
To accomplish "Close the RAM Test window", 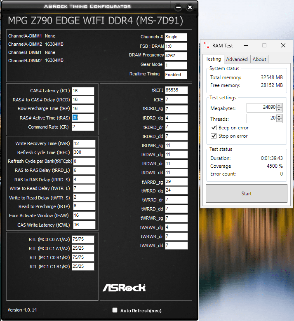I will tap(283, 45).
